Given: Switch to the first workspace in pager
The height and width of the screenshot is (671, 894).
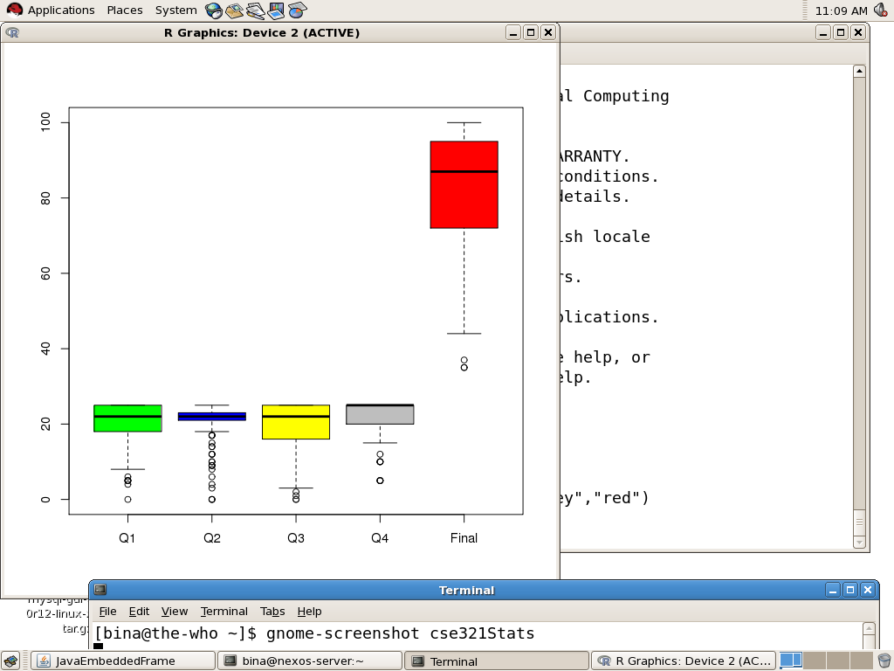Looking at the screenshot, I should pyautogui.click(x=790, y=661).
